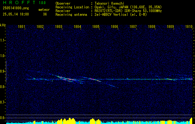195x124 pixels.
Task: Click the 1808 time marker
Action: pos(152,27)
